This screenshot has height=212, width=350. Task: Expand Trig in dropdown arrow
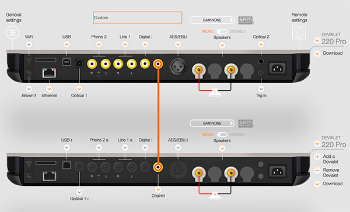click(x=261, y=89)
